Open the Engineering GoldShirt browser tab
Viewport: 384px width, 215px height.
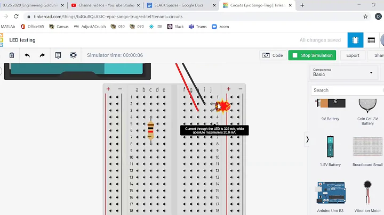click(x=30, y=5)
